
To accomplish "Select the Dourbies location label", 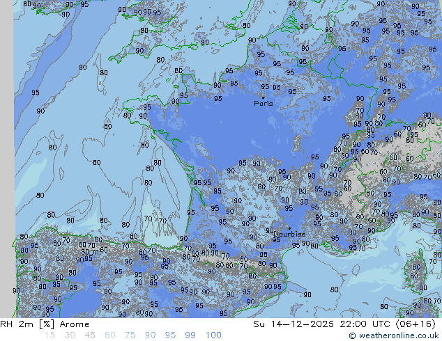I will [x=289, y=234].
